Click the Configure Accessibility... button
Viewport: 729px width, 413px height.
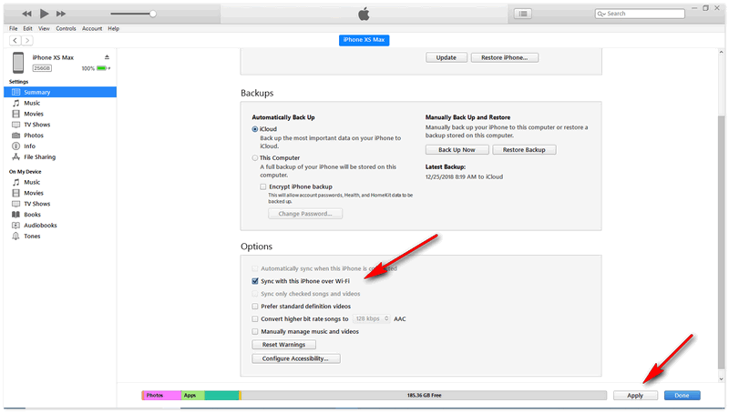(x=295, y=358)
